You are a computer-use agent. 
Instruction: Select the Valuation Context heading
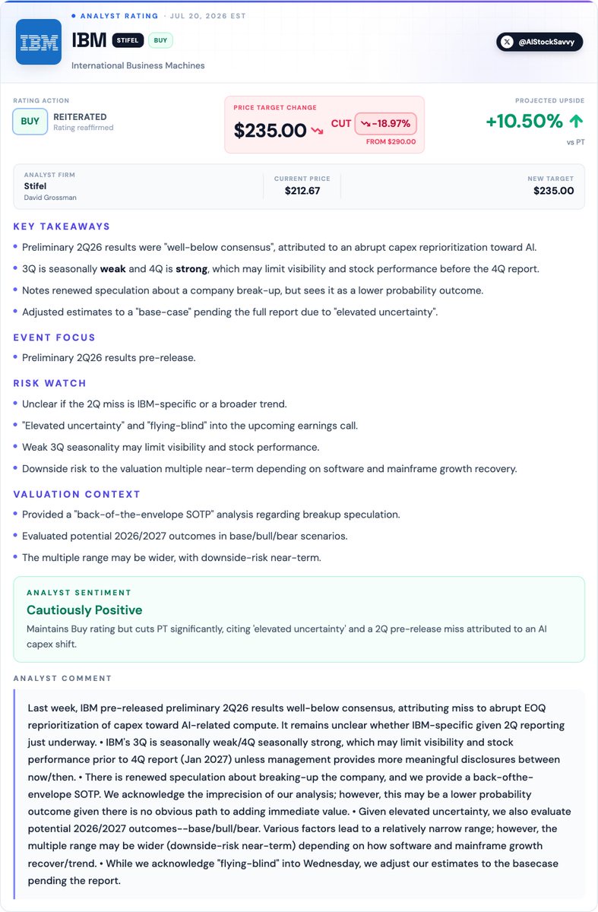tap(77, 494)
